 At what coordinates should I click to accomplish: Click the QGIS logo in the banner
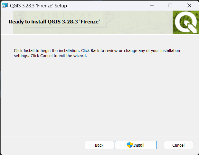(x=186, y=22)
